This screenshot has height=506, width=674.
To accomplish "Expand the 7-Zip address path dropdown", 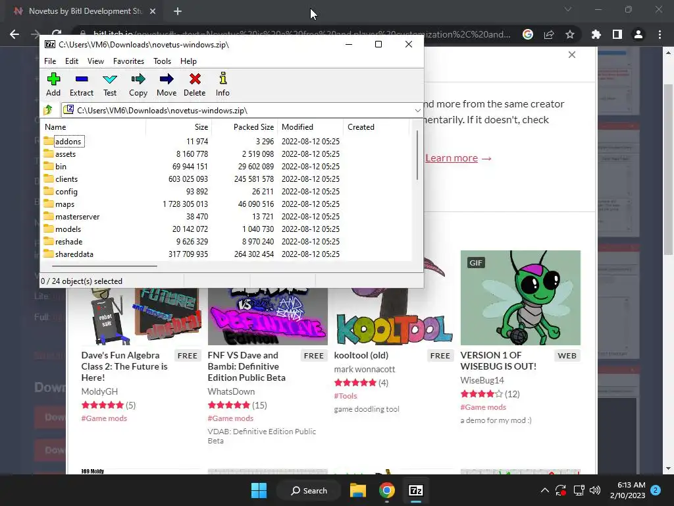I will tap(417, 111).
